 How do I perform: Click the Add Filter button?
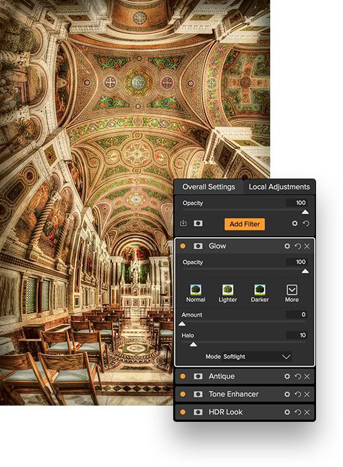click(x=245, y=224)
